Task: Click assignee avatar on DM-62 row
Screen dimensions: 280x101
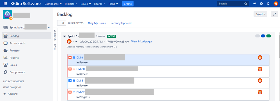Action: click(x=260, y=92)
